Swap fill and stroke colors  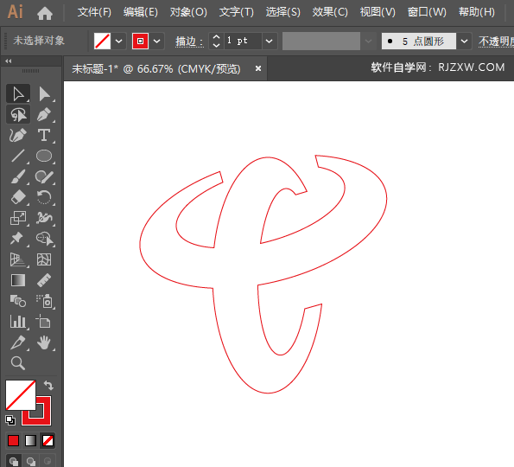pyautogui.click(x=48, y=385)
